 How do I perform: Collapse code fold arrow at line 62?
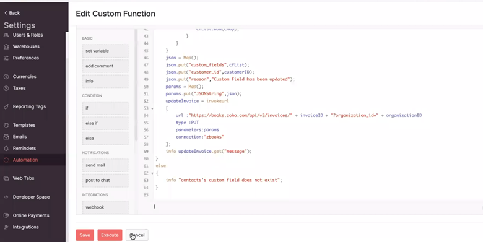coord(152,173)
